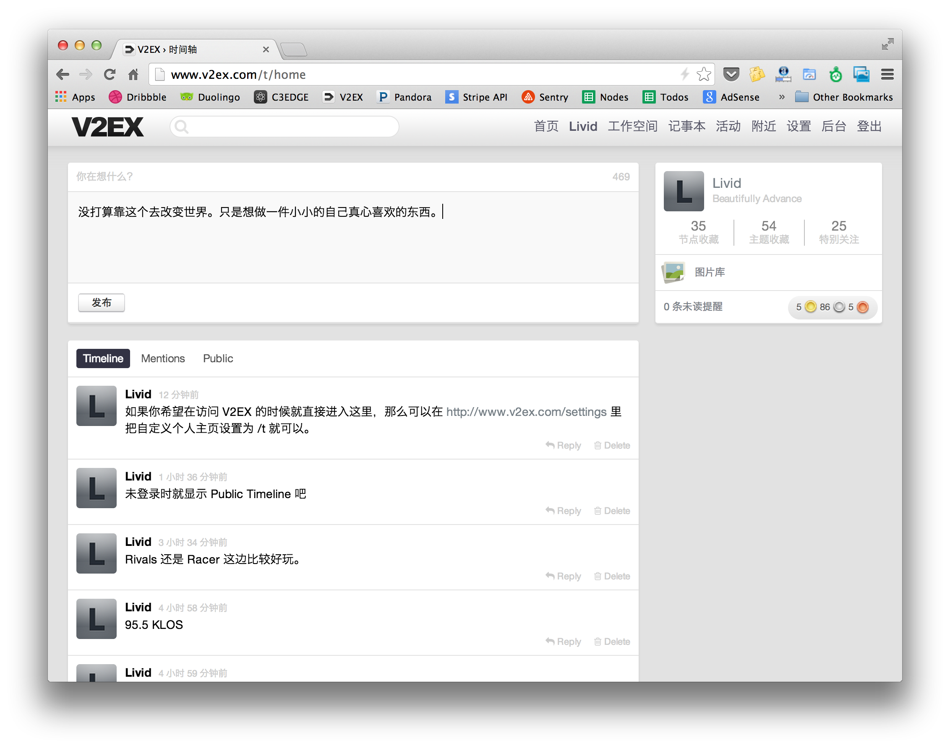Click the search magnifier icon in V2EX header
Screen dimensions: 950x748
181,127
